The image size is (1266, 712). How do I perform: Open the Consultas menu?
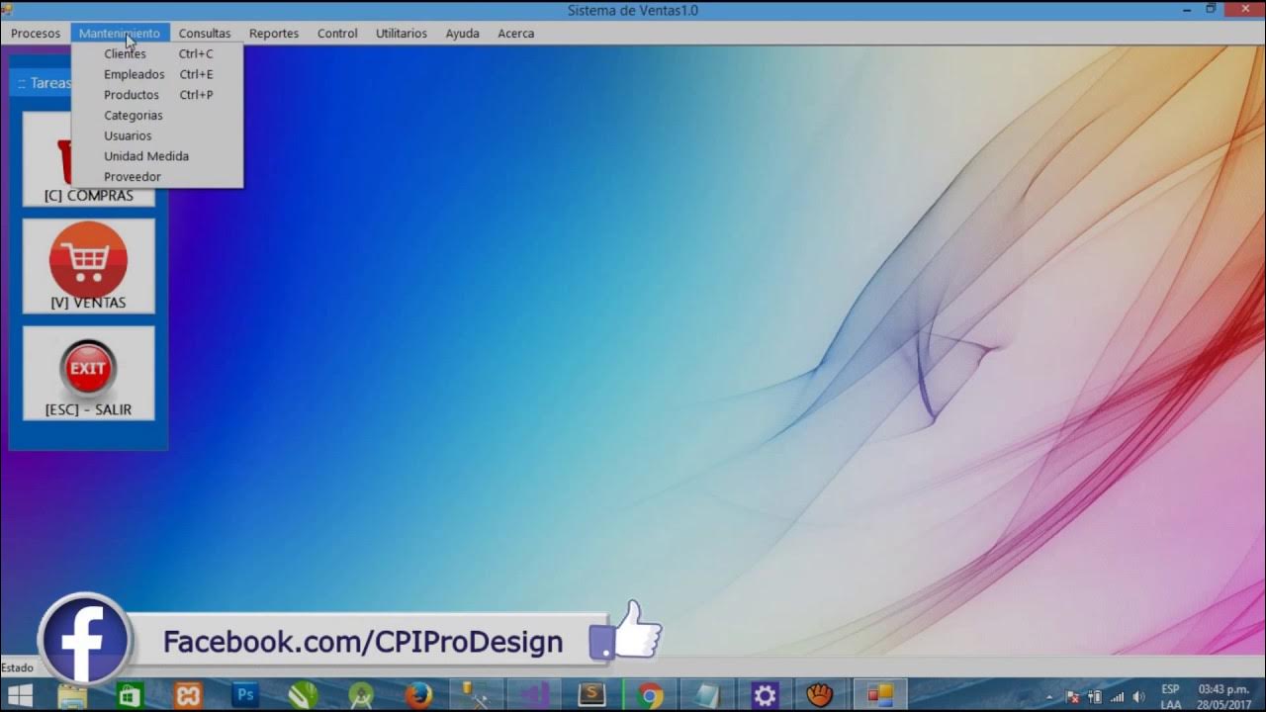point(205,34)
